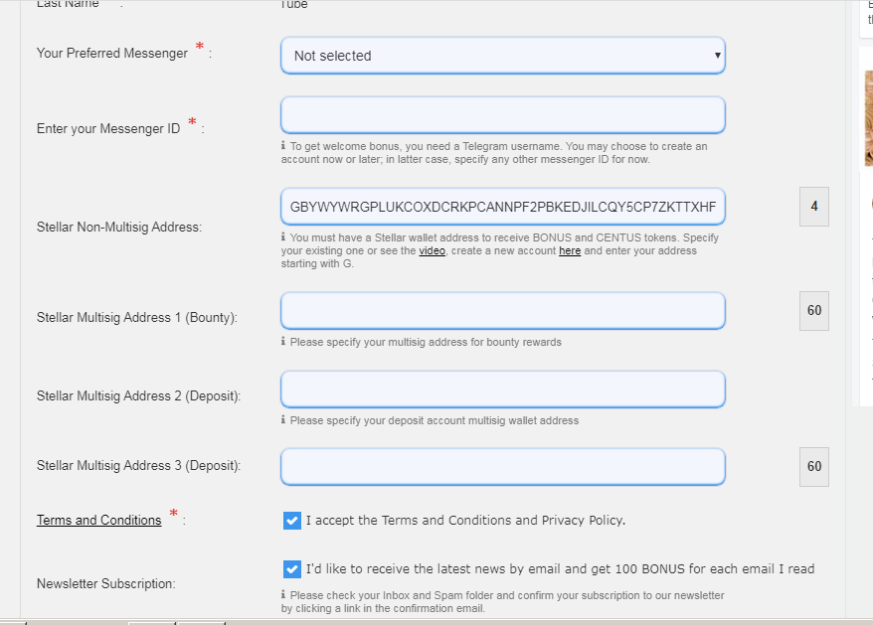Viewport: 873px width, 625px height.
Task: Click the Messenger ID input field
Action: pos(502,115)
